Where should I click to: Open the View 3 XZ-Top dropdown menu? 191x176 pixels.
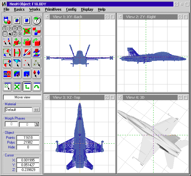(47, 98)
